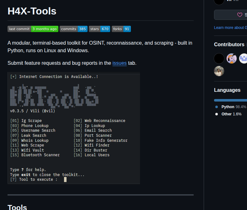This screenshot has width=247, height=210.
Task: Open the purple pixel-pattern contributor avatar
Action: (x=243, y=58)
